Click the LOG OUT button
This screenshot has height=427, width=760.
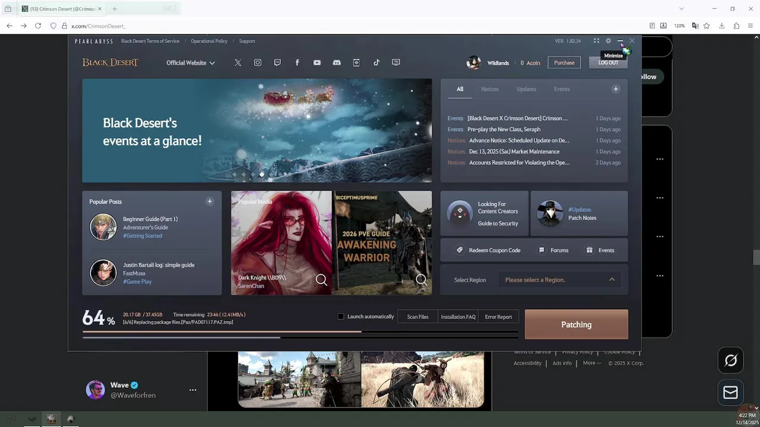pyautogui.click(x=608, y=63)
